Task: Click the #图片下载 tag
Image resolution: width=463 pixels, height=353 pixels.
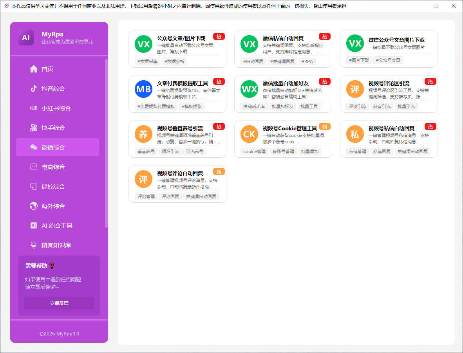Action: click(x=359, y=60)
